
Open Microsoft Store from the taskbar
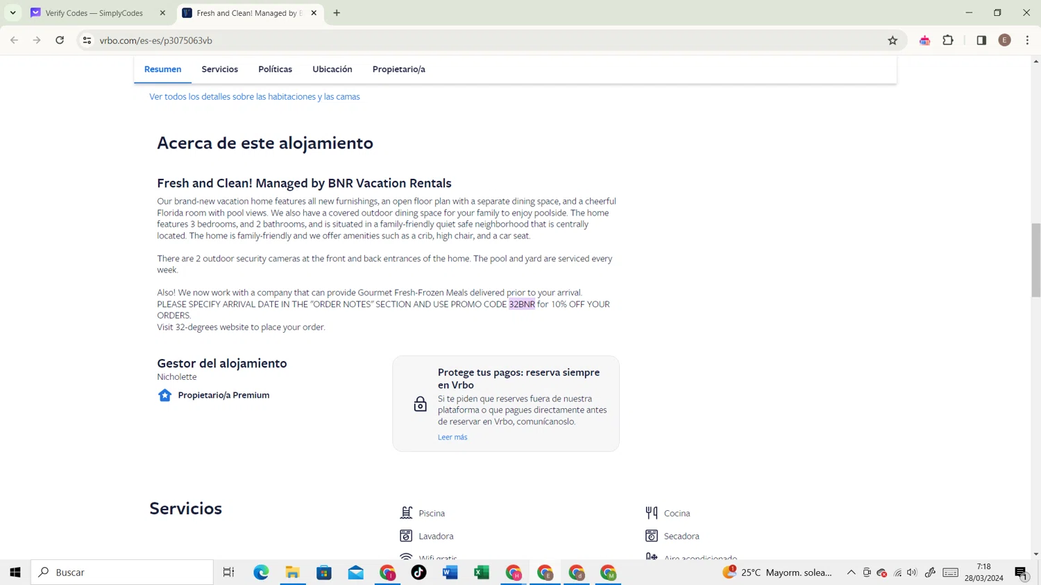tap(324, 573)
